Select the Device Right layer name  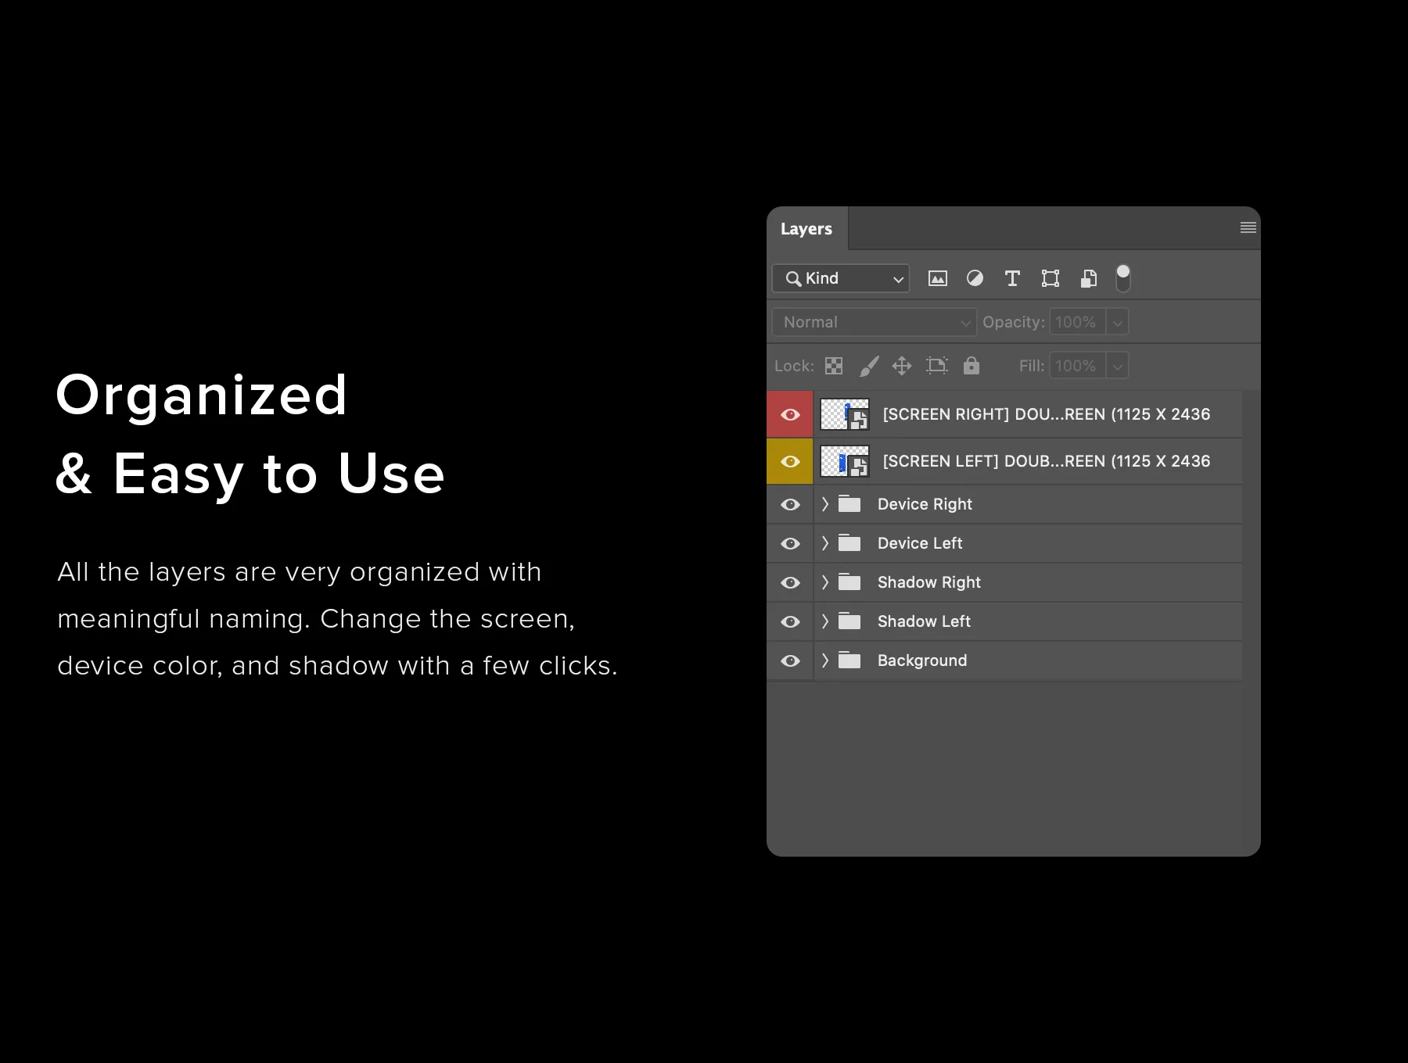[x=925, y=504]
